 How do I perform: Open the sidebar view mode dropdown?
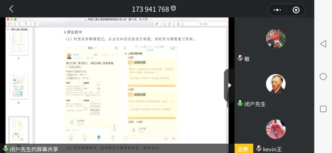click(11, 24)
